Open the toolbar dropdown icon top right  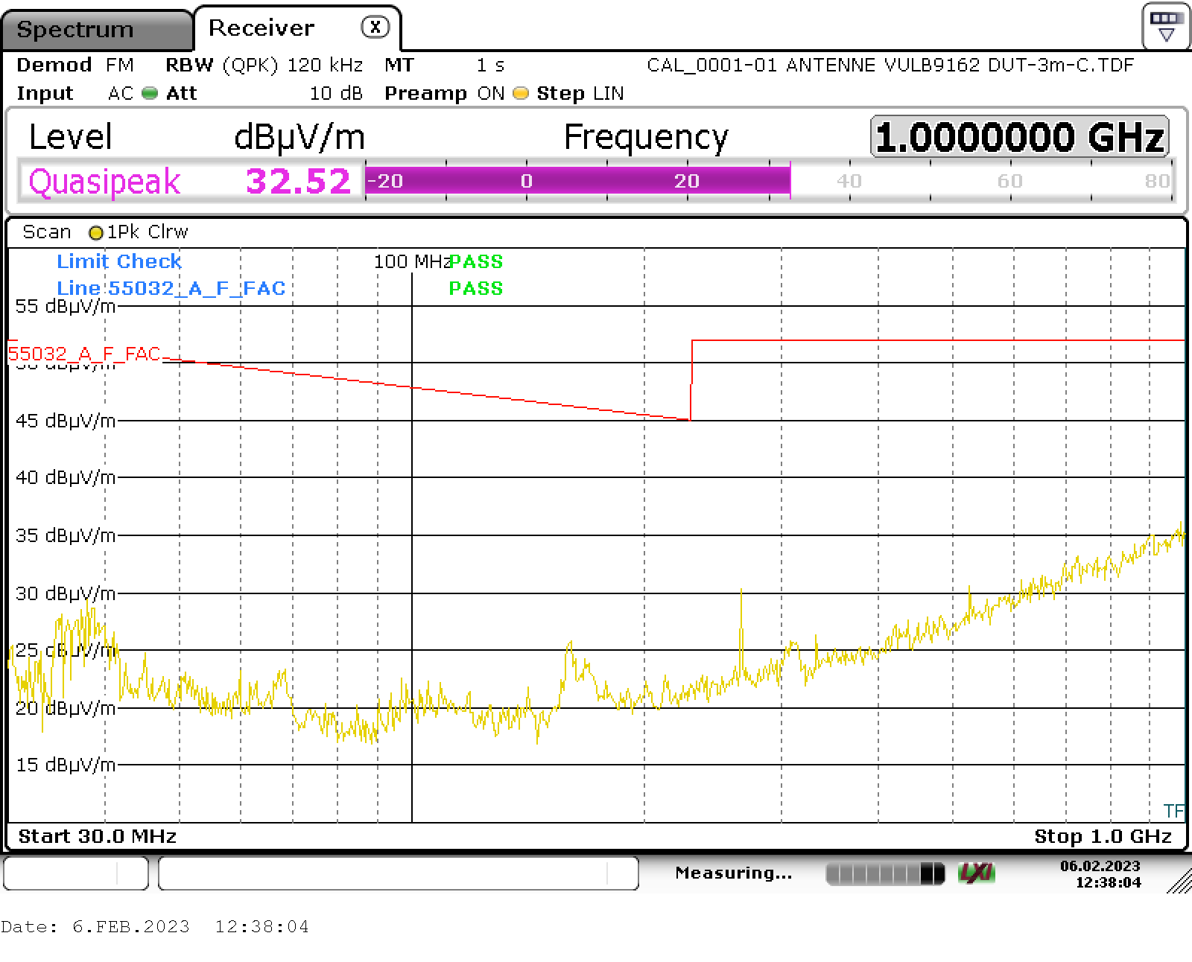(1166, 26)
